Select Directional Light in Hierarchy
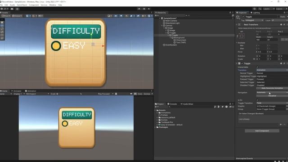The height and width of the screenshot is (162, 288). pyautogui.click(x=172, y=23)
